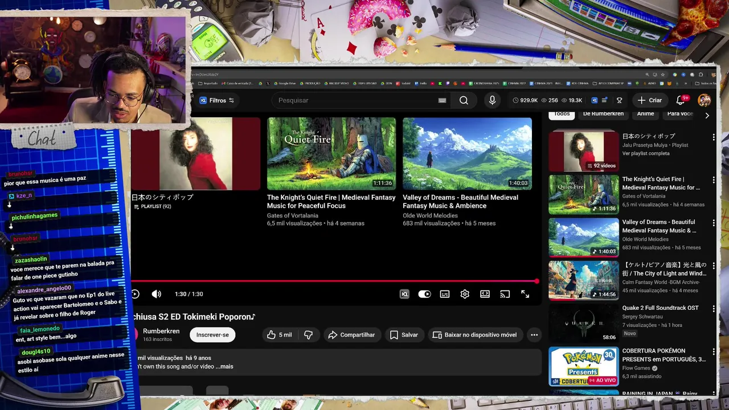Open options menu for sidebar playlist item
This screenshot has height=410, width=729.
[x=713, y=137]
